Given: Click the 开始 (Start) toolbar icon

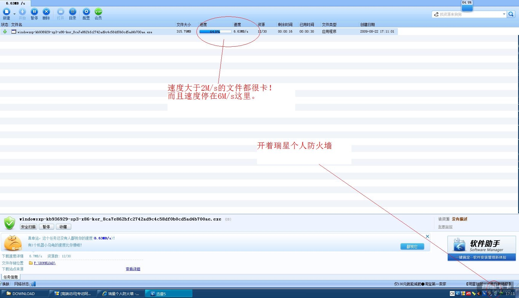Looking at the screenshot, I should click(x=22, y=12).
